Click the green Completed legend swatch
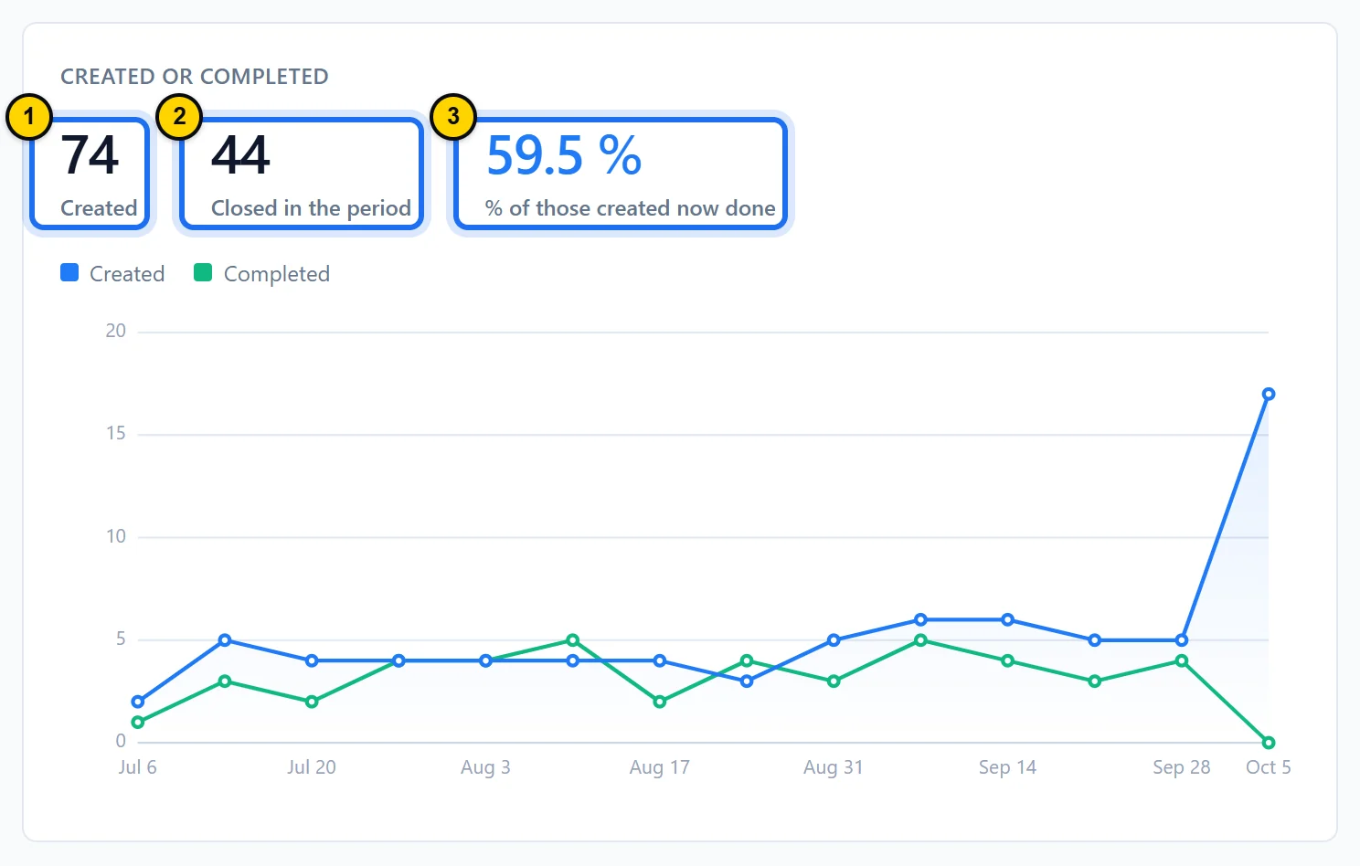The height and width of the screenshot is (866, 1360). coord(203,272)
